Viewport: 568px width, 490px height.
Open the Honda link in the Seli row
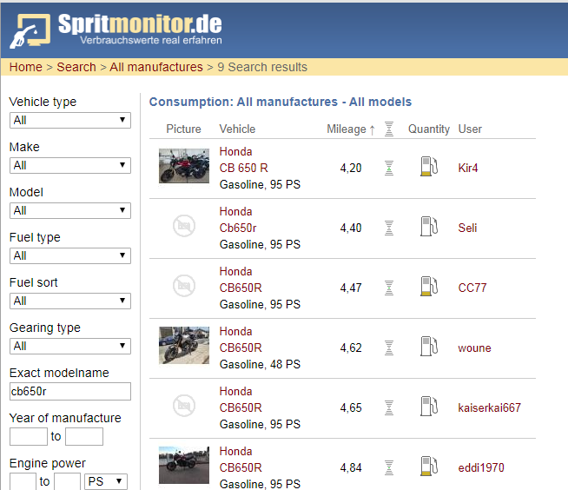[236, 211]
